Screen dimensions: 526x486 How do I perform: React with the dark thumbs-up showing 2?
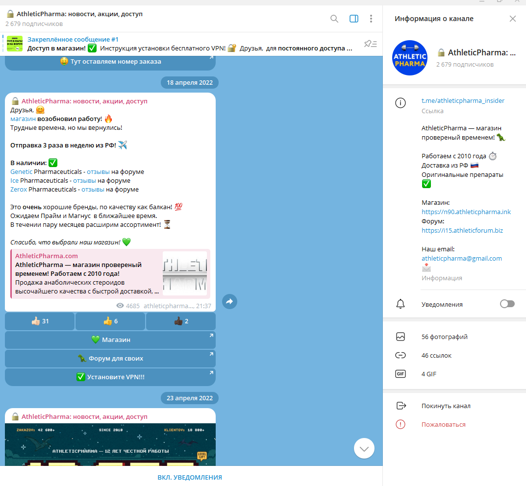coord(180,321)
